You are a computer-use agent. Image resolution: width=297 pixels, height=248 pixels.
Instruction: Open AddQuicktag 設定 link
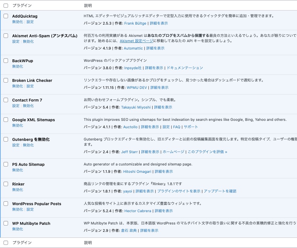click(30, 22)
